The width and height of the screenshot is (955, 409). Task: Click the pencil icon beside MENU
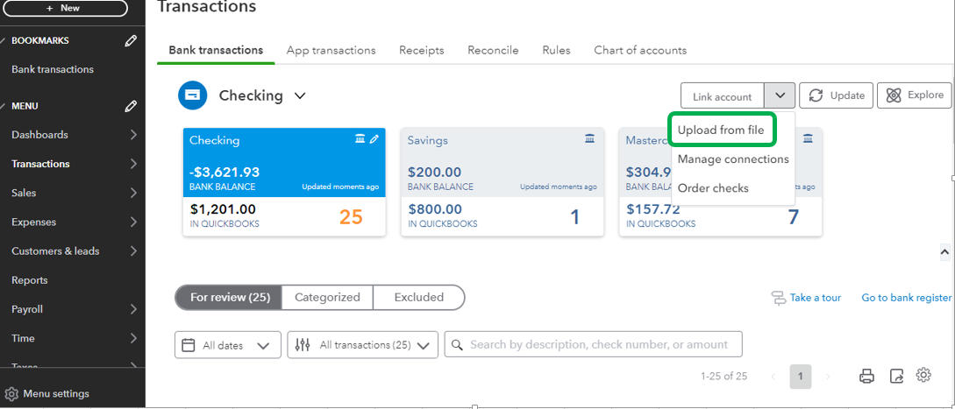coord(131,106)
